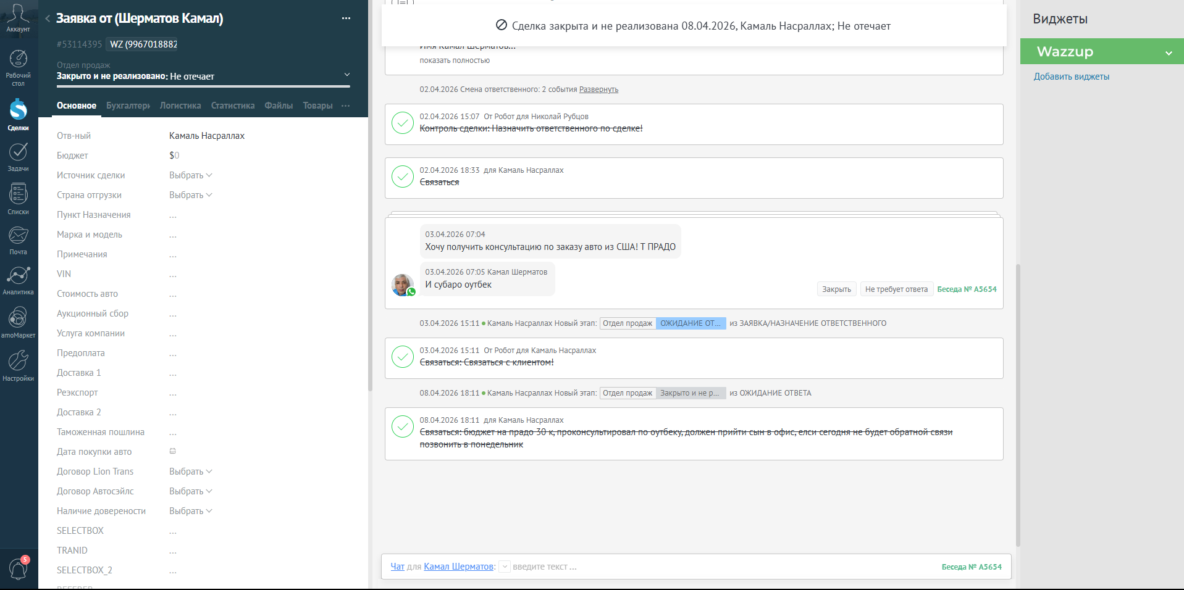Screen dimensions: 1184x590
Task: Click the deal ID #53114395
Action: 79,44
